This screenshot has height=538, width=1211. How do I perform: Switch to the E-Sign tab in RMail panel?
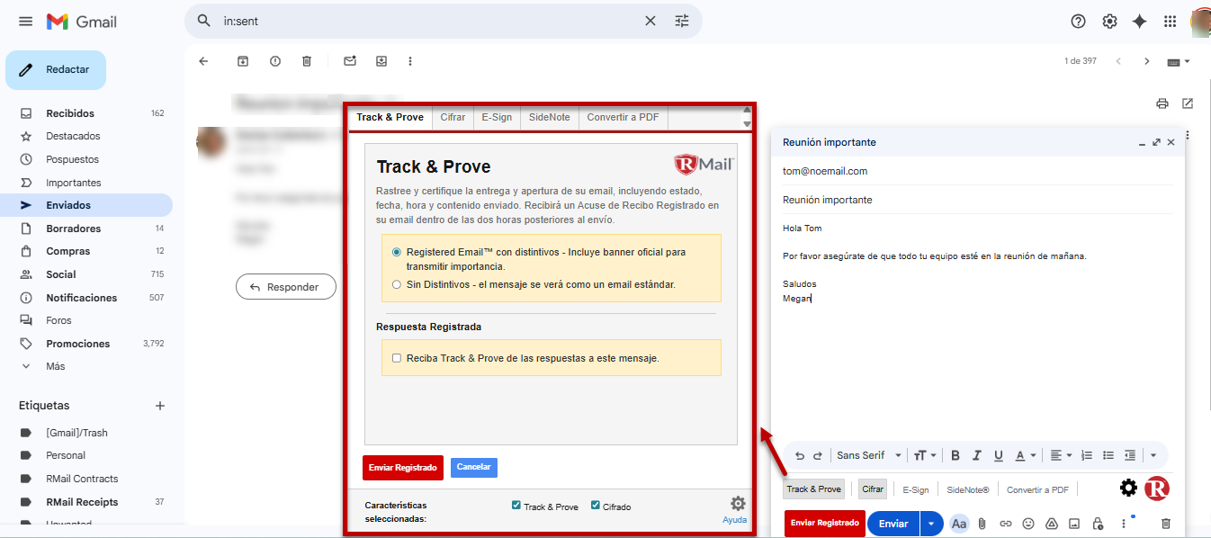pos(497,117)
